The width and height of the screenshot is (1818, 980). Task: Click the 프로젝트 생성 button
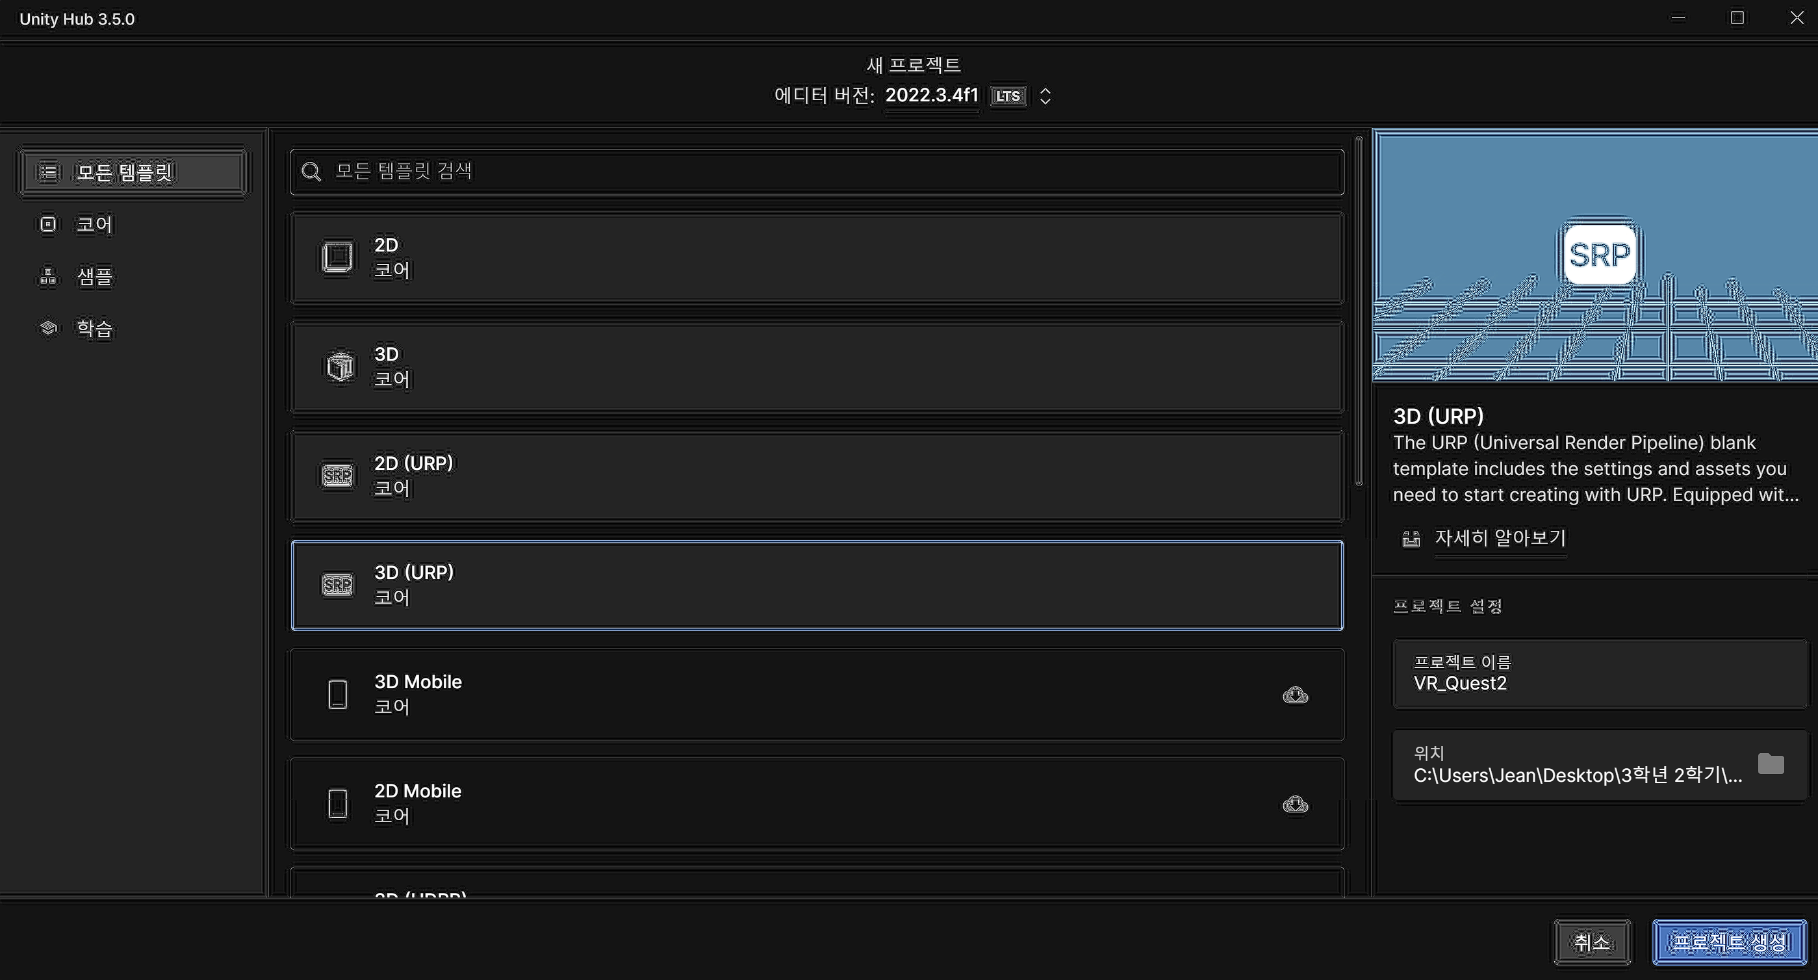(1729, 942)
